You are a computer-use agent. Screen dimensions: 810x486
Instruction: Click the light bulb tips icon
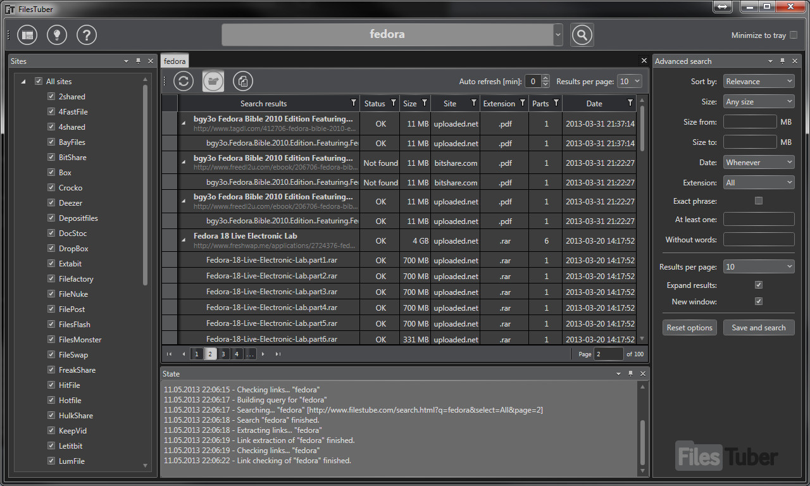[x=57, y=35]
